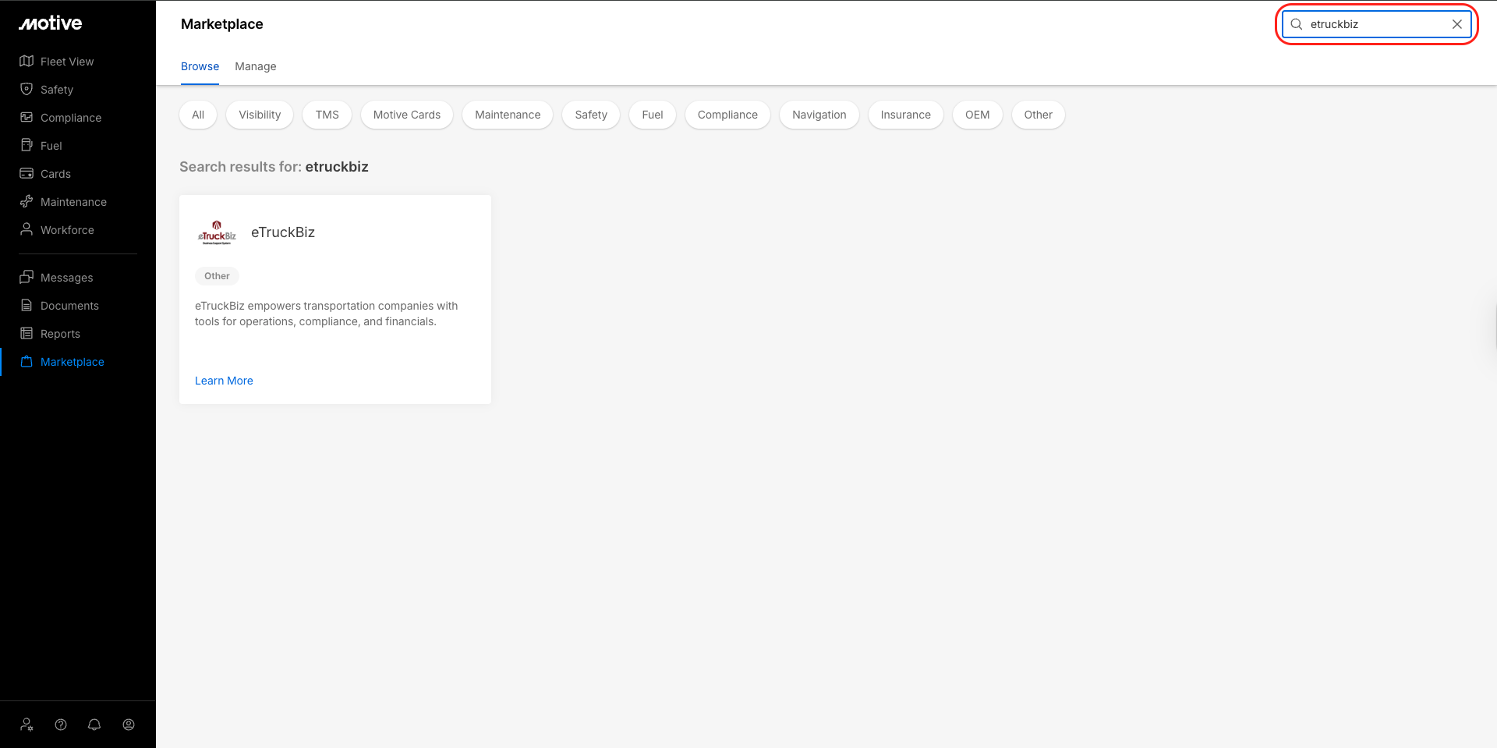Open notifications bell icon
This screenshot has height=748, width=1497.
pos(94,725)
